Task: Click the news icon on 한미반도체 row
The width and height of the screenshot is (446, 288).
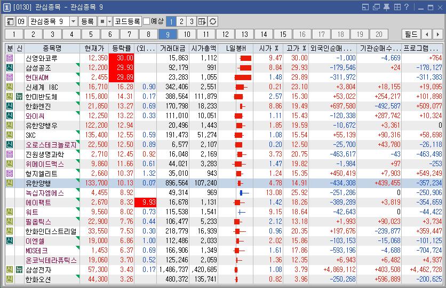Action: (x=19, y=96)
